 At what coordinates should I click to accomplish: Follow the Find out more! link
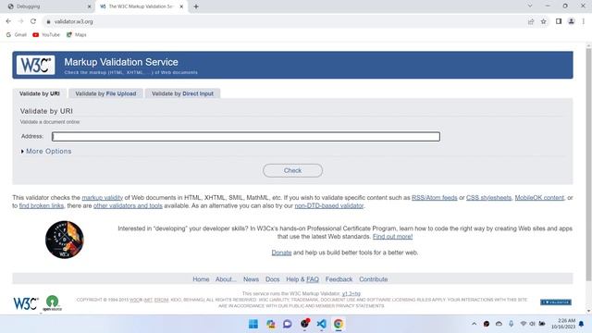coord(392,237)
